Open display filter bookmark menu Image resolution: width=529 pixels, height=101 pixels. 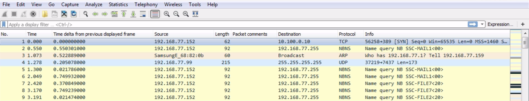(4, 24)
